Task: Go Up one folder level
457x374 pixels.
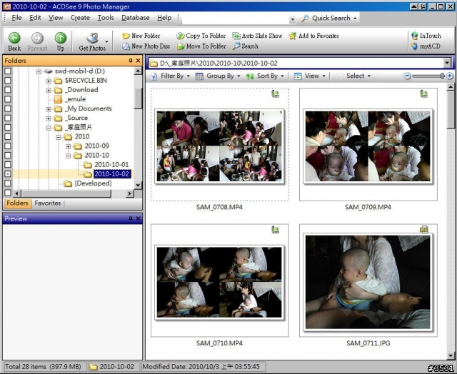Action: [x=61, y=38]
